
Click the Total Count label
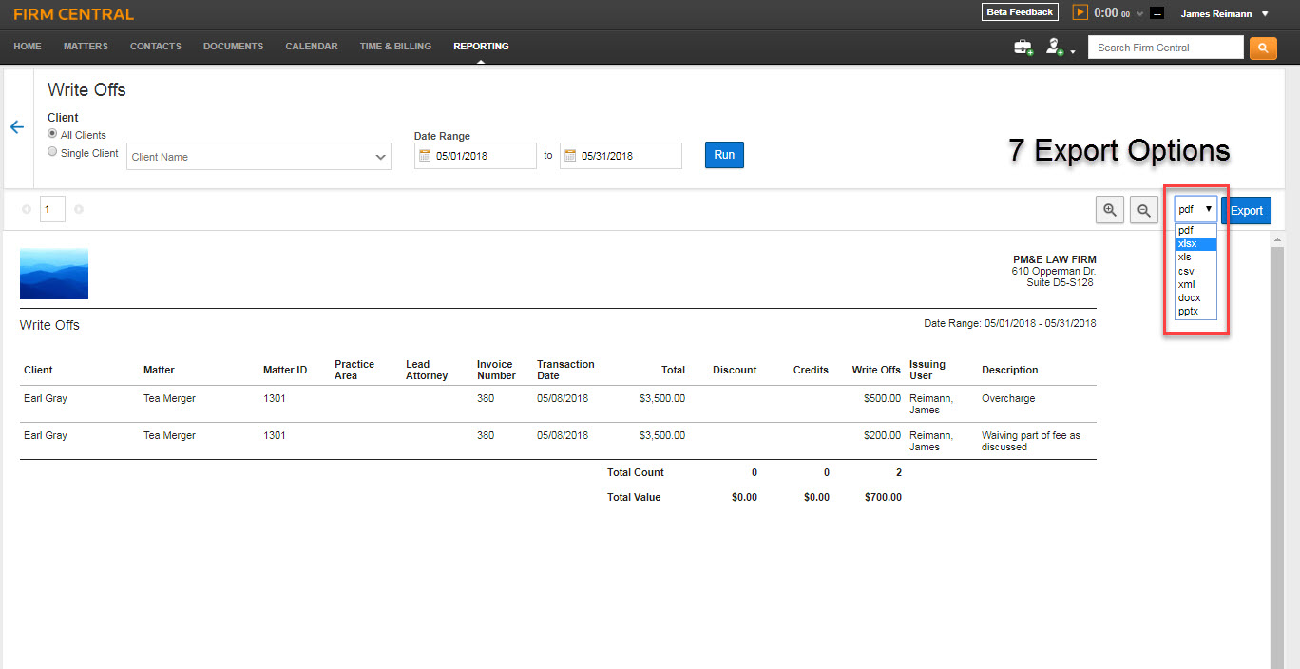(636, 472)
